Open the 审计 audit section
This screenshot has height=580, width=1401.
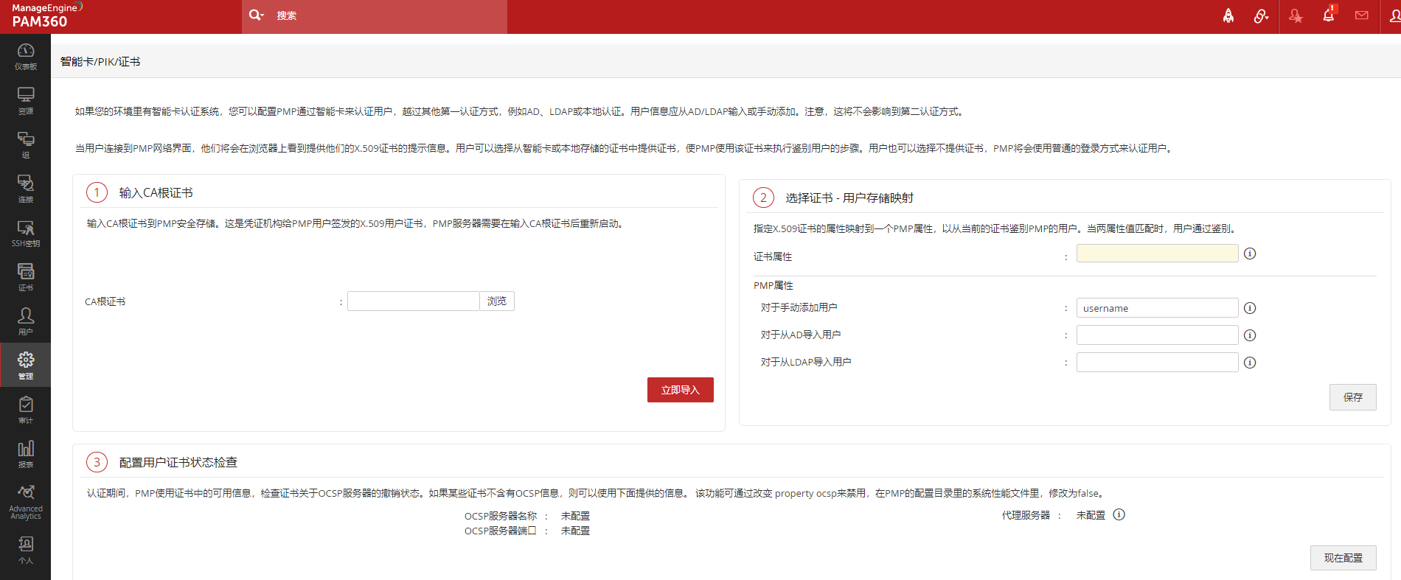(x=25, y=410)
